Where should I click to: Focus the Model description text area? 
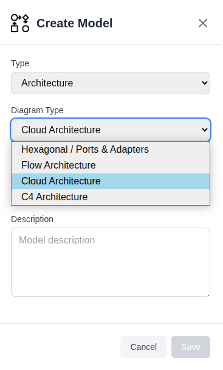click(111, 262)
